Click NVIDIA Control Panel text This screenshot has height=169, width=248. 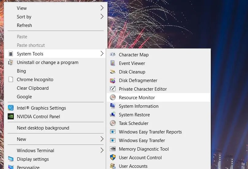(x=38, y=117)
